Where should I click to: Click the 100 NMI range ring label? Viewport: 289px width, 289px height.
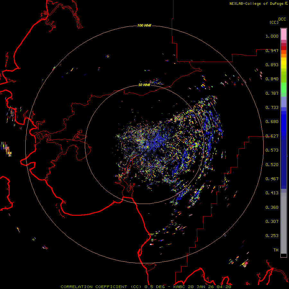144,25
